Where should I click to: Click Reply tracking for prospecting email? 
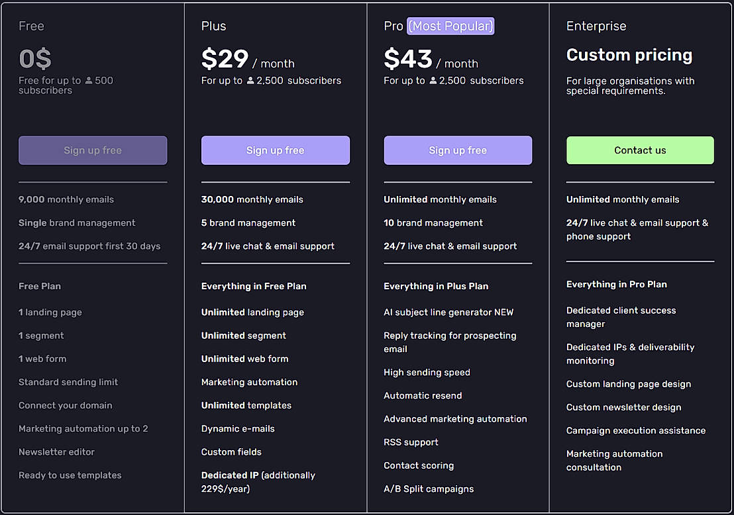[x=450, y=342]
